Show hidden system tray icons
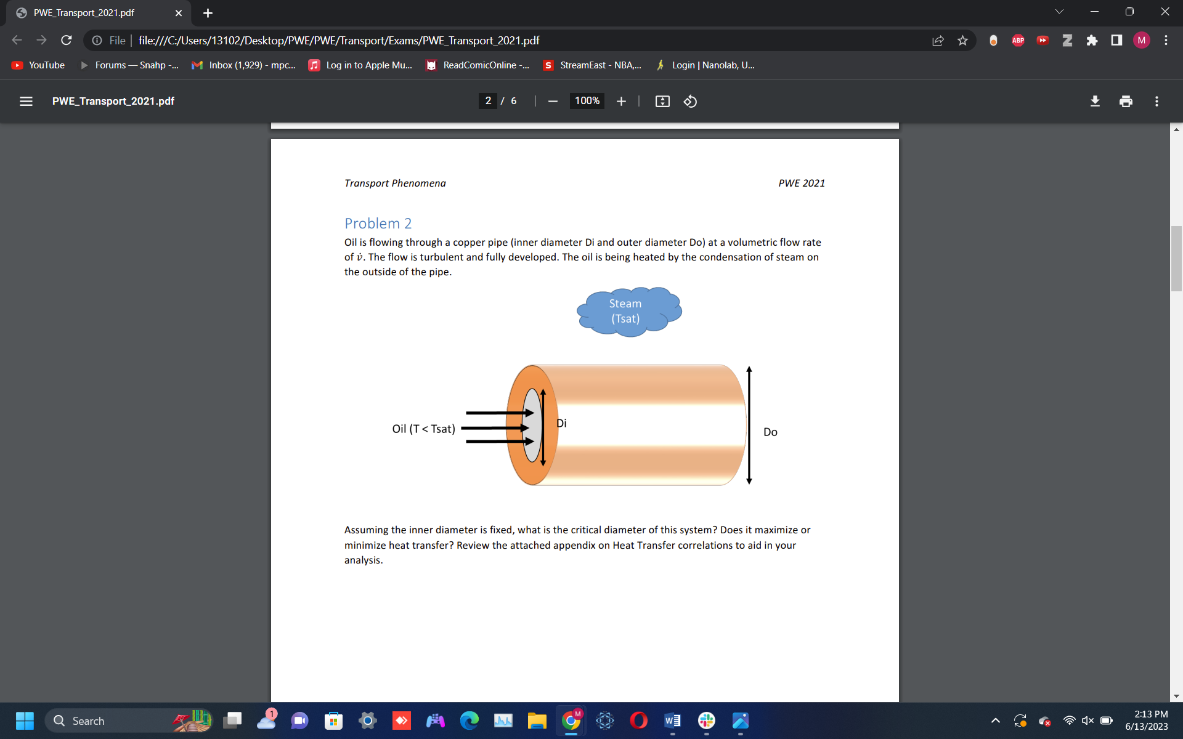 coord(995,721)
